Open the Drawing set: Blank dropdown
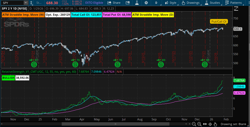Viewport: 250px width, 127px height. coord(234,124)
